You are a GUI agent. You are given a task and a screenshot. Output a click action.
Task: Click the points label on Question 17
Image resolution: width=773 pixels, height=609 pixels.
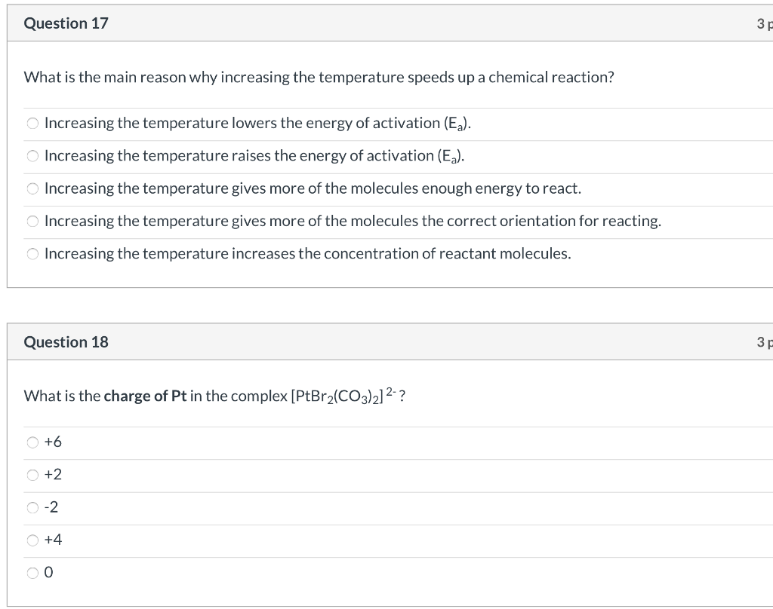[x=764, y=23]
